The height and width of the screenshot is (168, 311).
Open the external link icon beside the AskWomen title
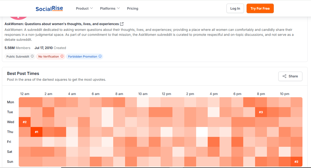tap(122, 24)
